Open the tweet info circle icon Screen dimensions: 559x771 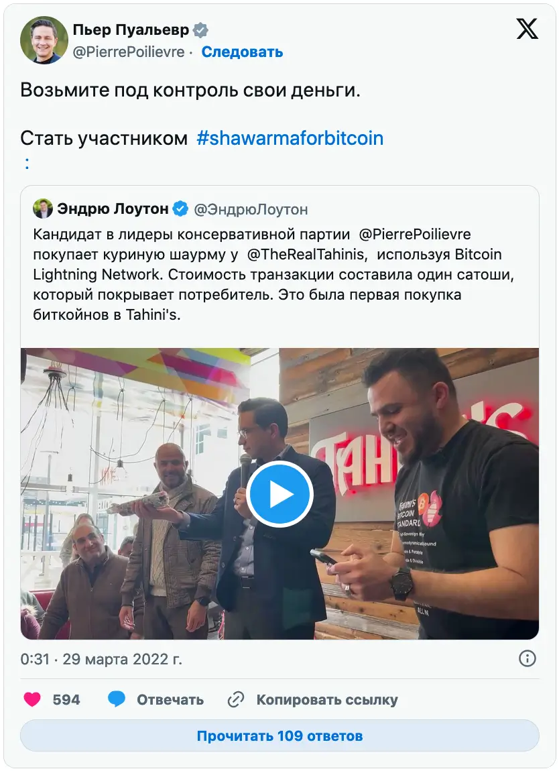pyautogui.click(x=527, y=658)
